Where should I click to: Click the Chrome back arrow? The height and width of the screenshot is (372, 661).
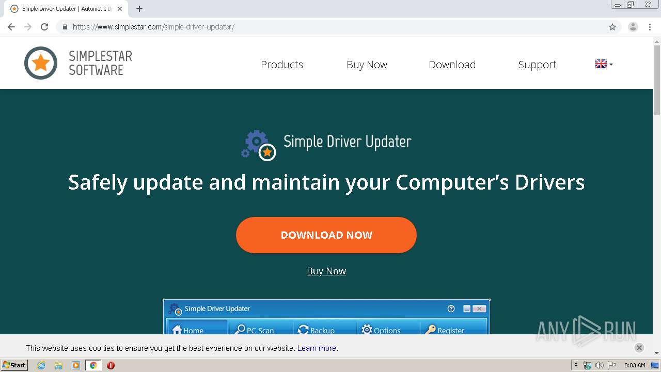coord(11,27)
